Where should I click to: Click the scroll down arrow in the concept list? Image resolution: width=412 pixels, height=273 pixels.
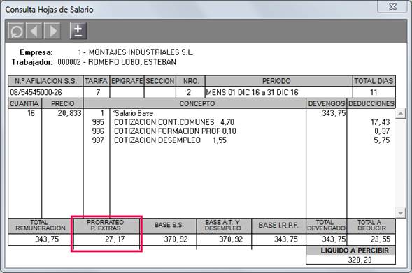click(400, 213)
